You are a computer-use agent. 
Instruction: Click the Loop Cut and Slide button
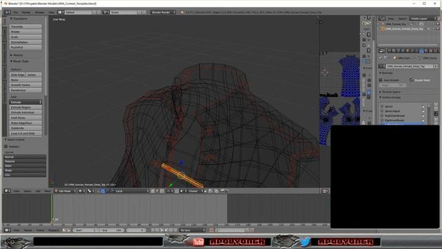26,133
